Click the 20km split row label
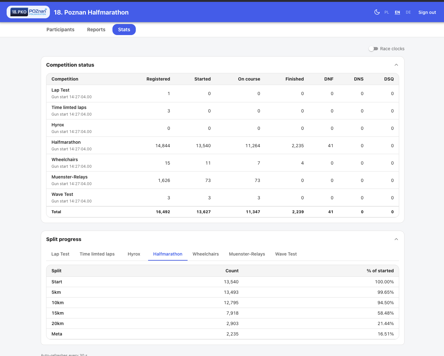 point(57,323)
